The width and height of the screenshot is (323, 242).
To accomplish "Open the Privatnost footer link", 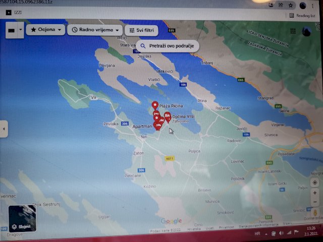I will click(x=226, y=227).
